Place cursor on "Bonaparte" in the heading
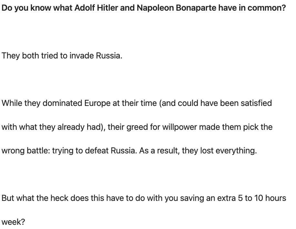The height and width of the screenshot is (229, 296). click(196, 8)
